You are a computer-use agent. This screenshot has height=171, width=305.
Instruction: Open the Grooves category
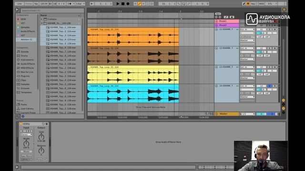coord(25,88)
